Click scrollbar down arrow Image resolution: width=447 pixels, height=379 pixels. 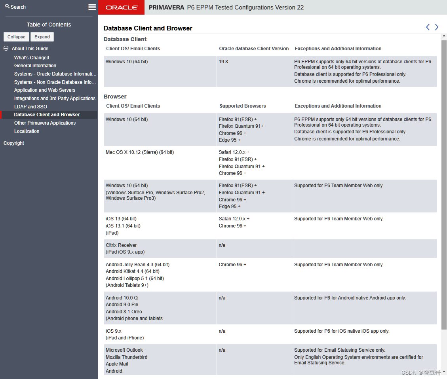pos(444,371)
